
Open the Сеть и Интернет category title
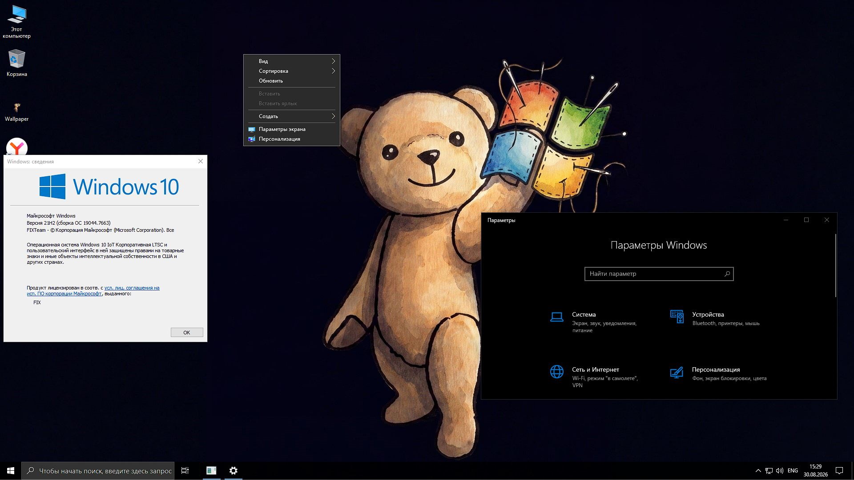coord(595,369)
